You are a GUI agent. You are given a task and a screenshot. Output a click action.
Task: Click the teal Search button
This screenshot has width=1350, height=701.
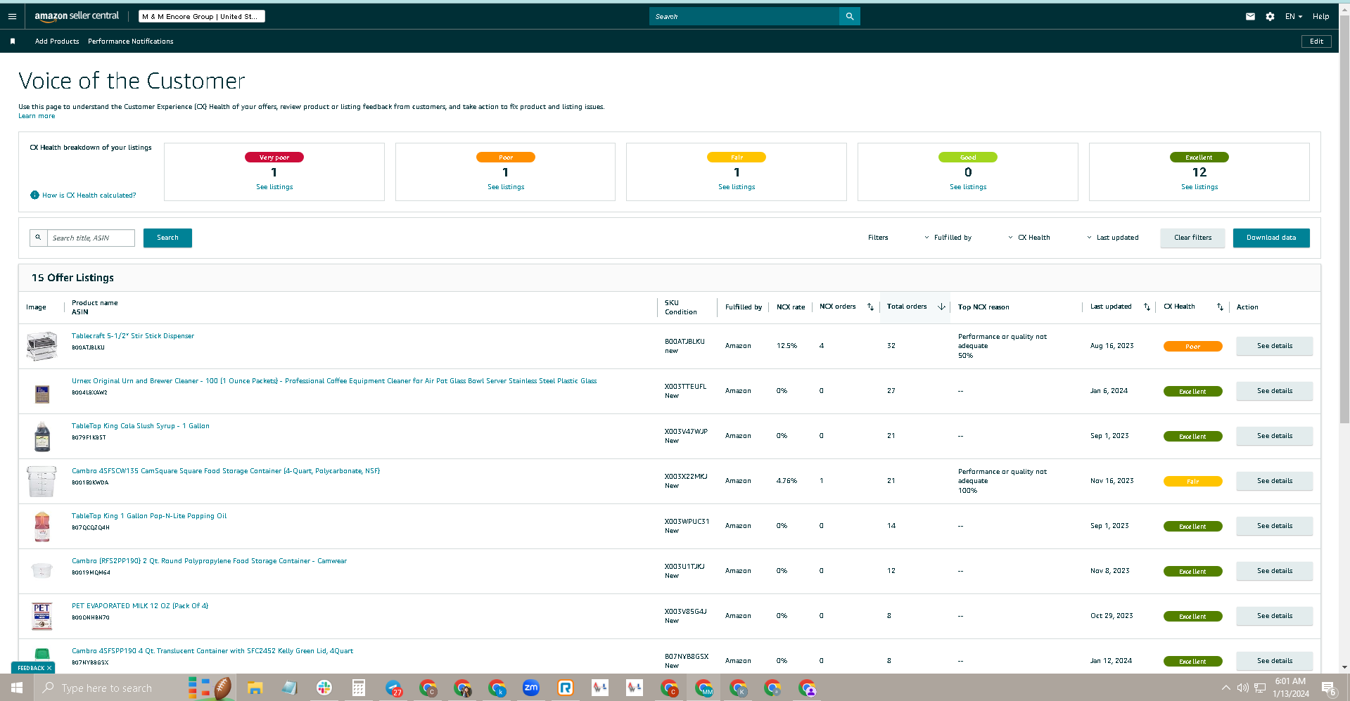click(x=167, y=238)
